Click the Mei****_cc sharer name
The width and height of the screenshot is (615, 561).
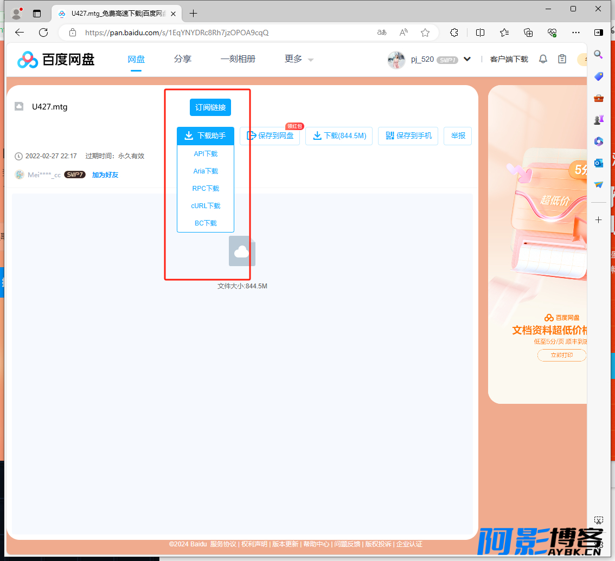click(44, 175)
